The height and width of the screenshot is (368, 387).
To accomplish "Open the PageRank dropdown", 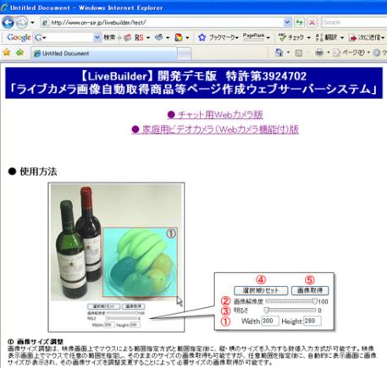I will tap(268, 37).
